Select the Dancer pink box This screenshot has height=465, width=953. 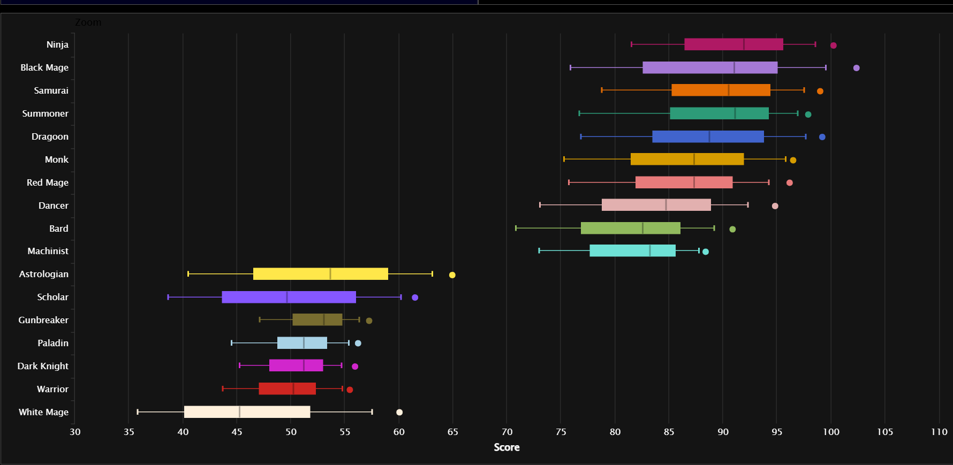click(656, 205)
